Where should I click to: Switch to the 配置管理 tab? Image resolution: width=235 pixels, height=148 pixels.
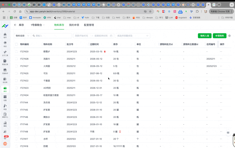(x=89, y=25)
